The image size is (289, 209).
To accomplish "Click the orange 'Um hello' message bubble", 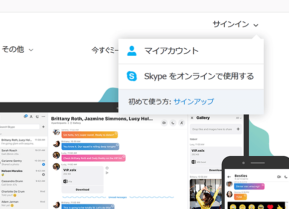I will [x=90, y=135].
